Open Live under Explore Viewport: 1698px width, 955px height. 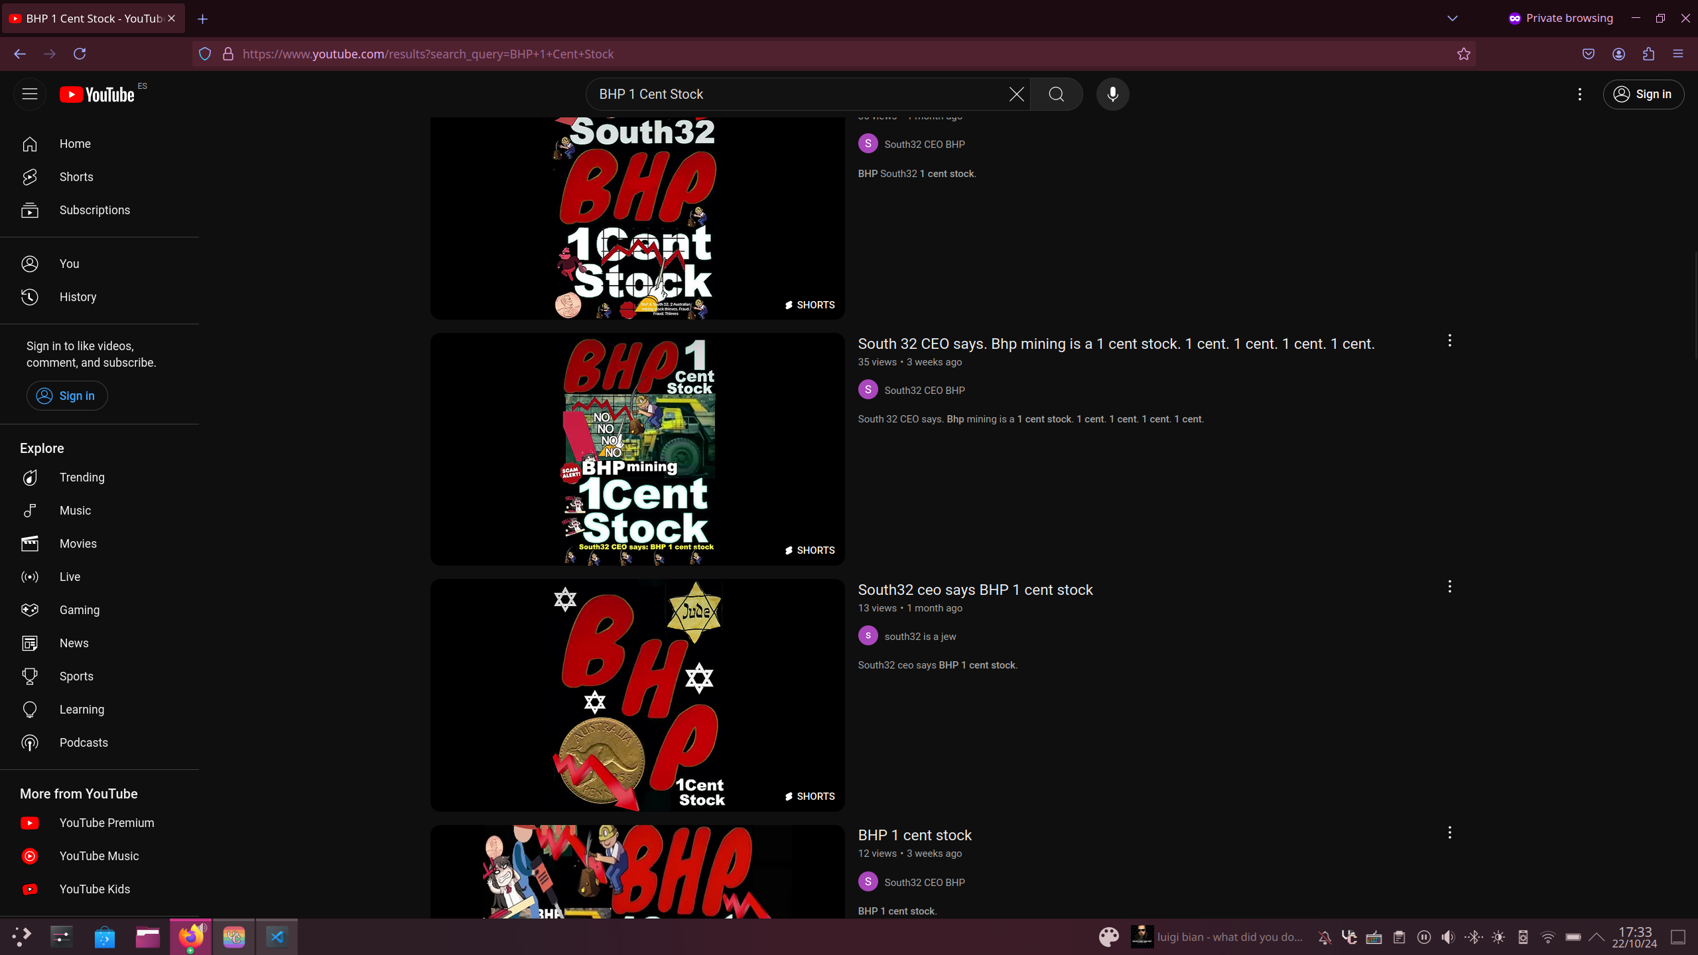tap(99, 577)
